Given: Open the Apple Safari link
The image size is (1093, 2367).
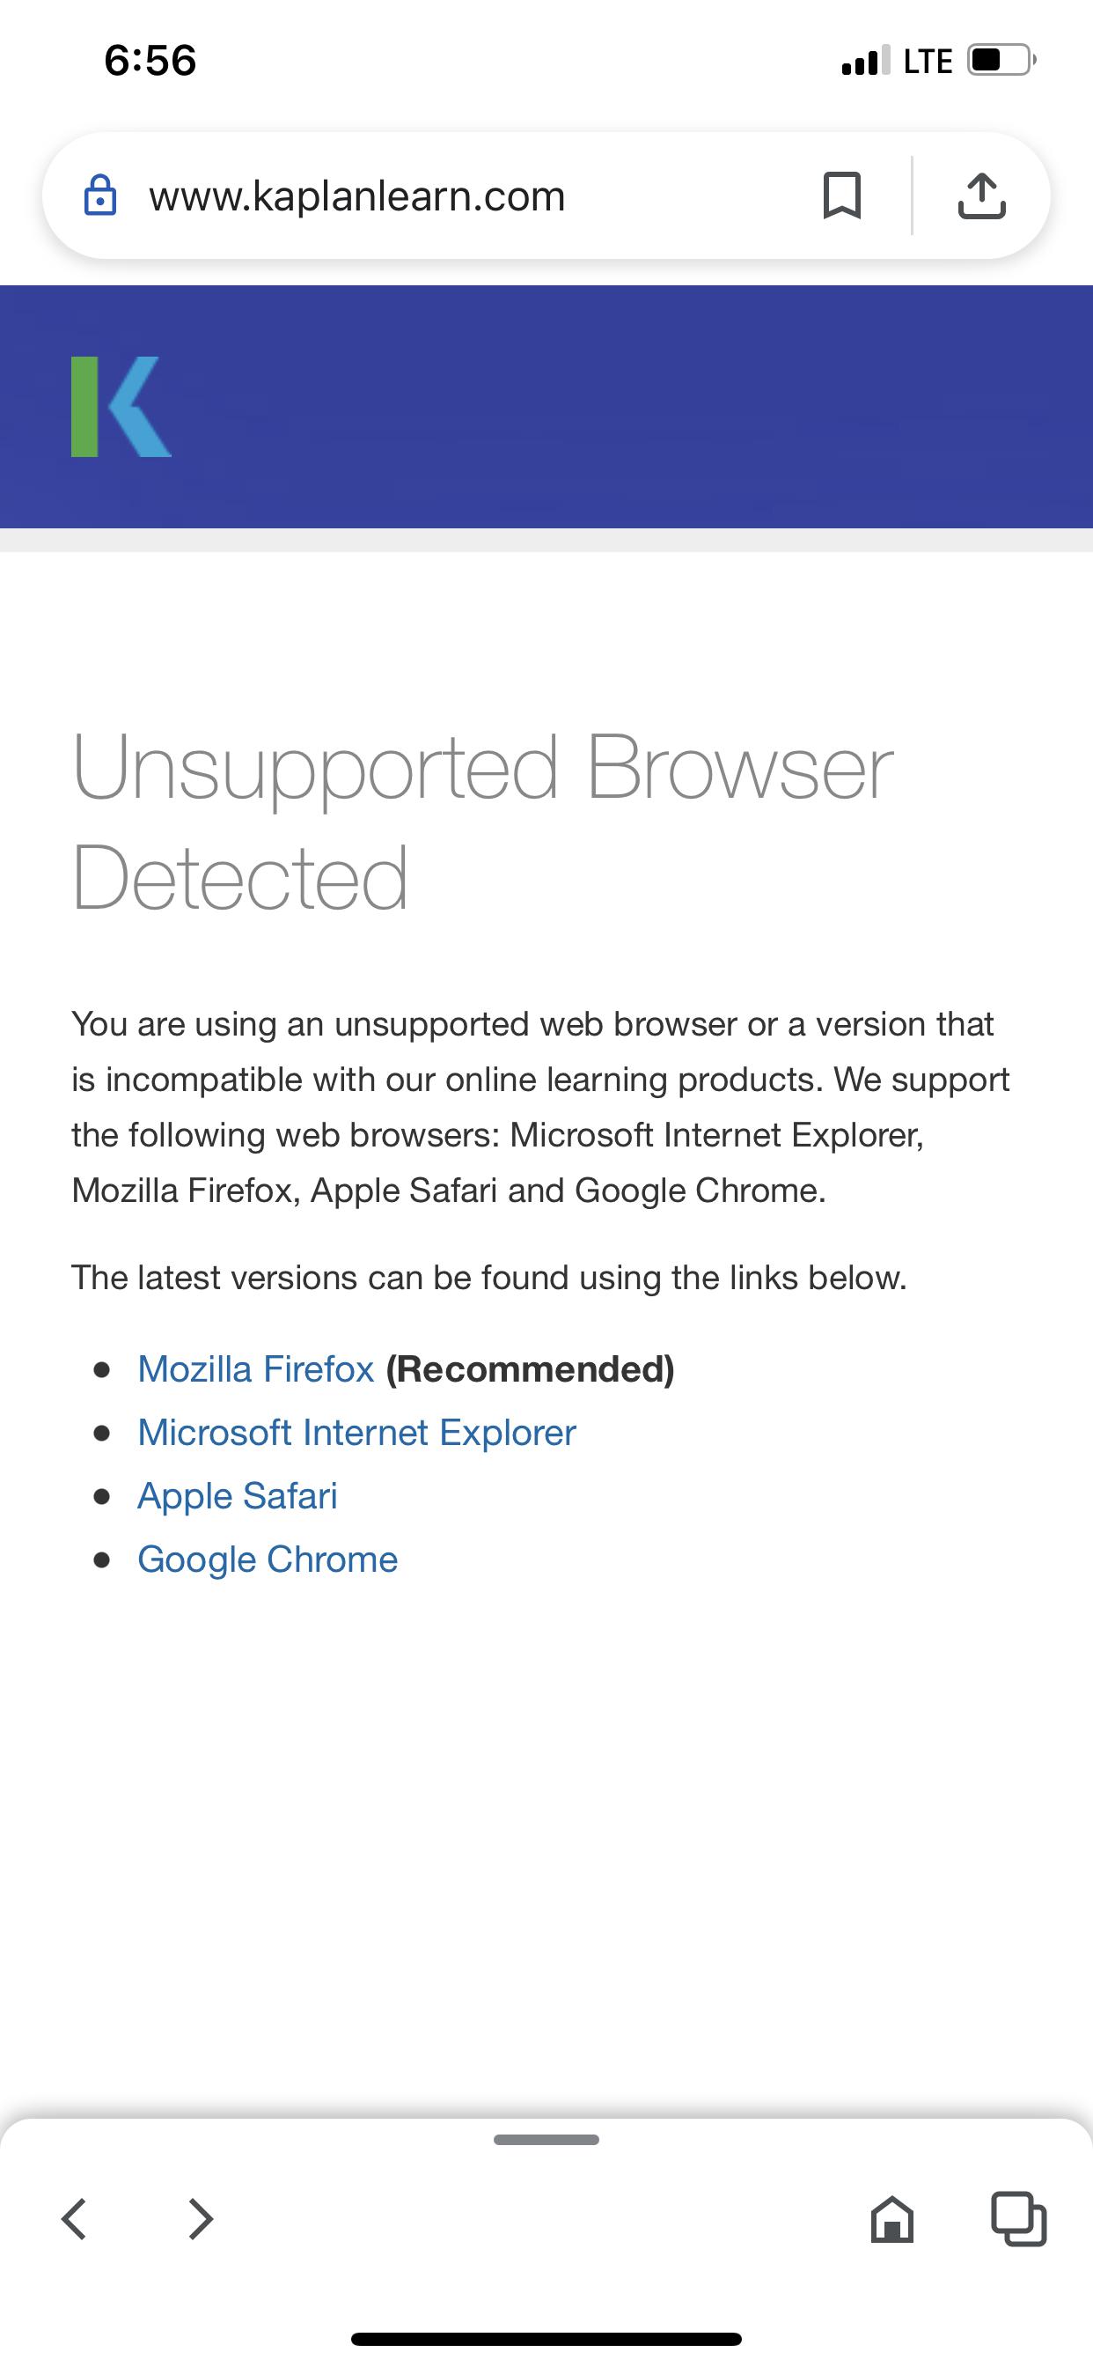Looking at the screenshot, I should pos(237,1495).
